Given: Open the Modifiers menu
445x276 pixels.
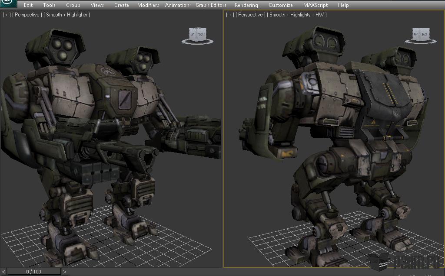Looking at the screenshot, I should tap(148, 5).
